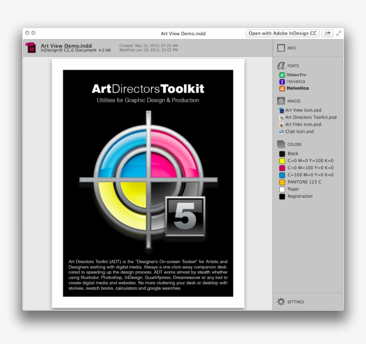Click the 'Art View Demo.indd' header file name
Viewport: 366px width, 344px height.
pyautogui.click(x=66, y=46)
